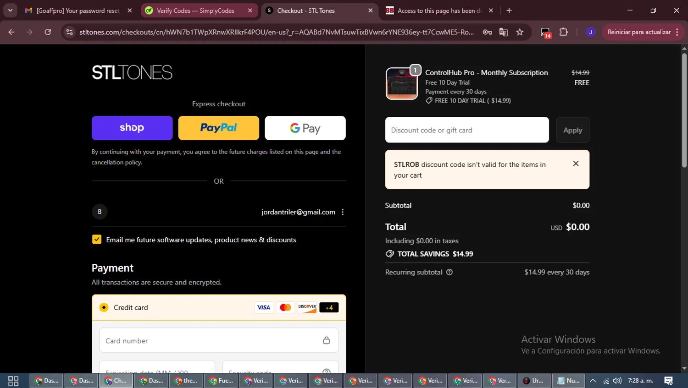Pay with Google Pay button

click(x=305, y=128)
